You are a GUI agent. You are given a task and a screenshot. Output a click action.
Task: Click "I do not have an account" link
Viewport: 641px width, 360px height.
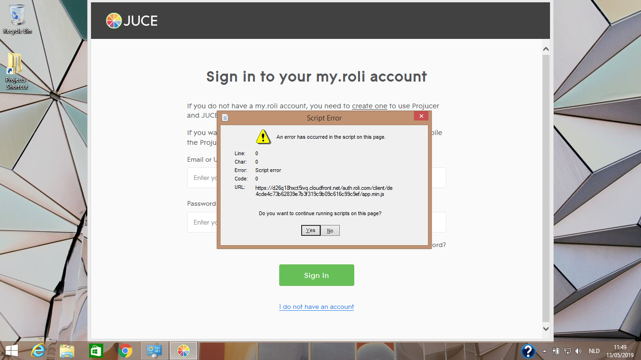pos(317,307)
